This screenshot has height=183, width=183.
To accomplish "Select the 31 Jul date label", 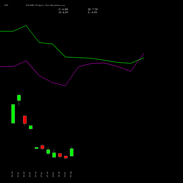I will (x=65, y=175).
